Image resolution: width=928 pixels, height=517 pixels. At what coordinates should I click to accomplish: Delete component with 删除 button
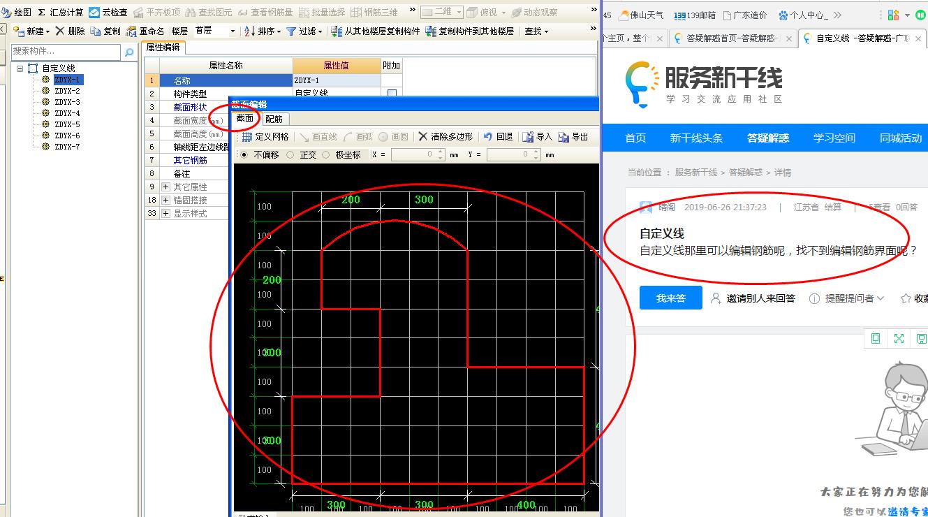pyautogui.click(x=70, y=31)
